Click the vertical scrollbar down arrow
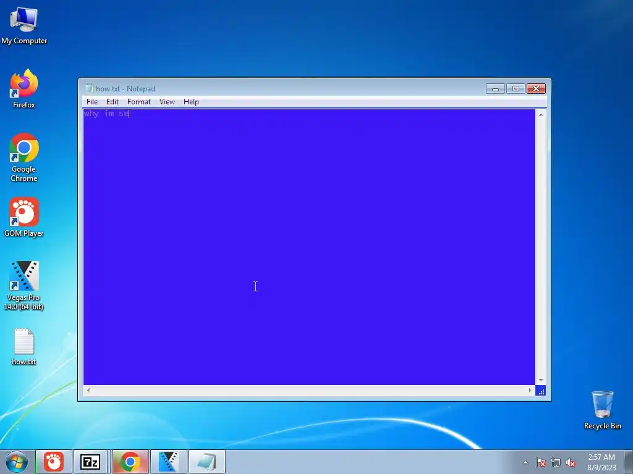This screenshot has height=474, width=633. [540, 380]
